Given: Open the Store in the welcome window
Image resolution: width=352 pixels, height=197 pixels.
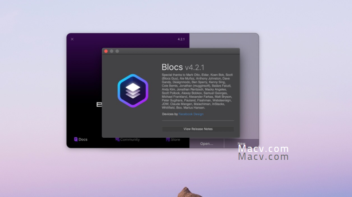Looking at the screenshot, I should point(173,139).
